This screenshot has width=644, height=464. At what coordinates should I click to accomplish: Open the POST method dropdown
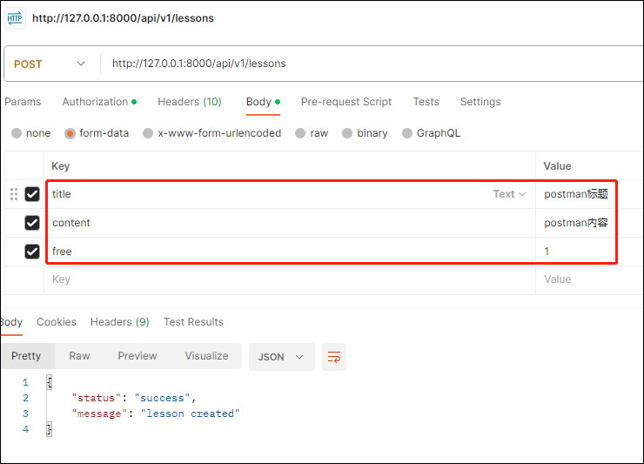(50, 64)
